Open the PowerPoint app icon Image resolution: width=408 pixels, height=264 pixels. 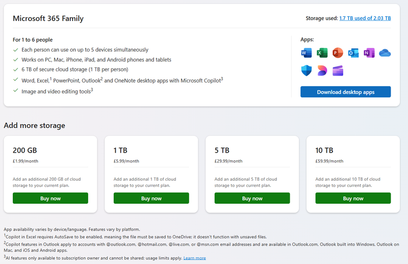338,53
